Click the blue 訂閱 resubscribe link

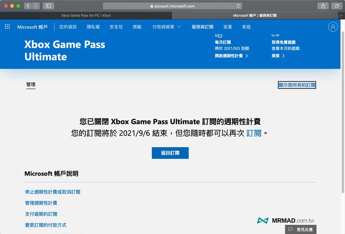click(x=254, y=133)
